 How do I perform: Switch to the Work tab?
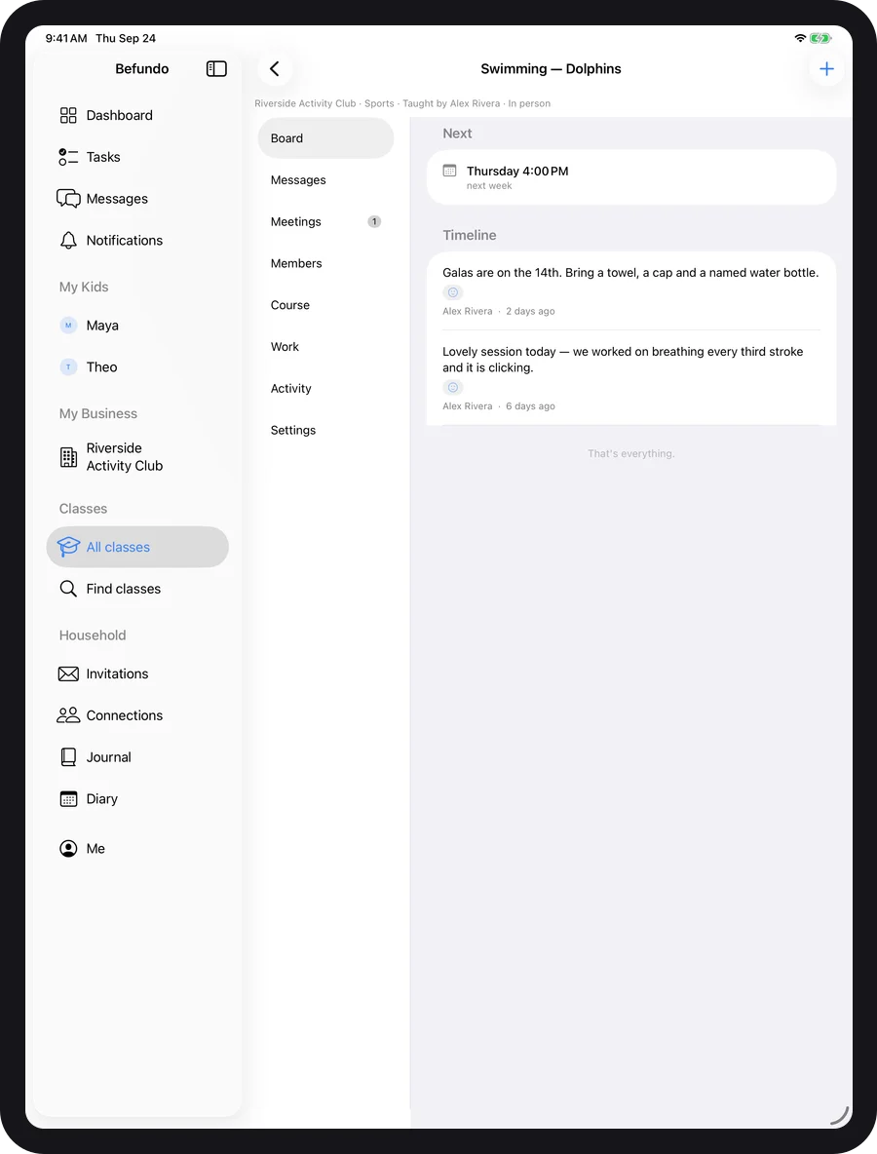point(325,347)
